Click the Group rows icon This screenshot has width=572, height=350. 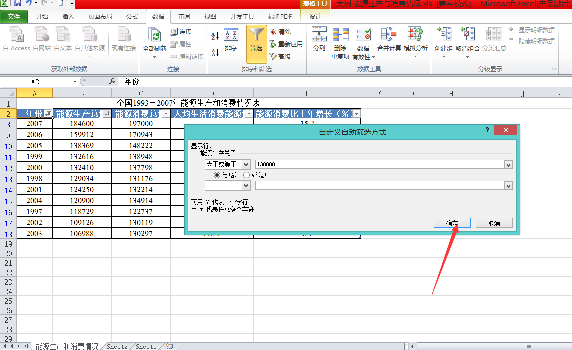click(444, 35)
